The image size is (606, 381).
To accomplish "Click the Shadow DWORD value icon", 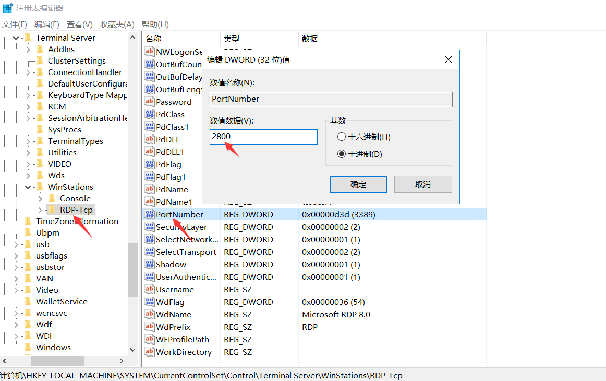I will [150, 265].
